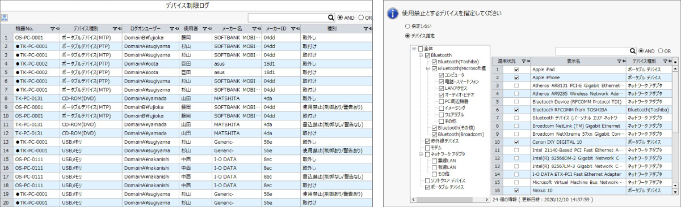Toggle the Apple iPad checkbox

coord(516,69)
